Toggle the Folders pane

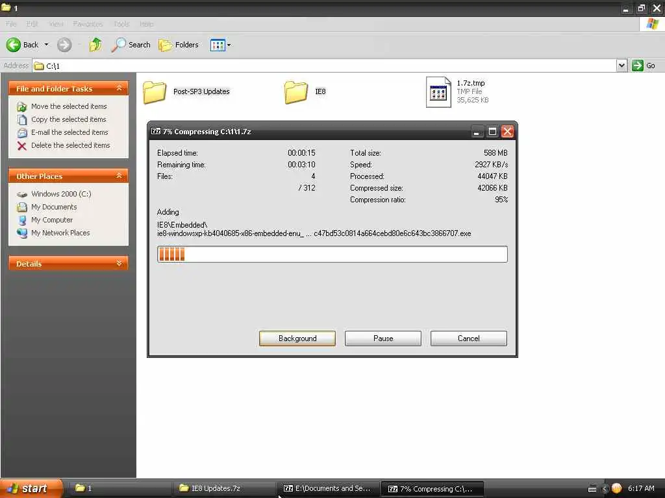click(x=178, y=45)
